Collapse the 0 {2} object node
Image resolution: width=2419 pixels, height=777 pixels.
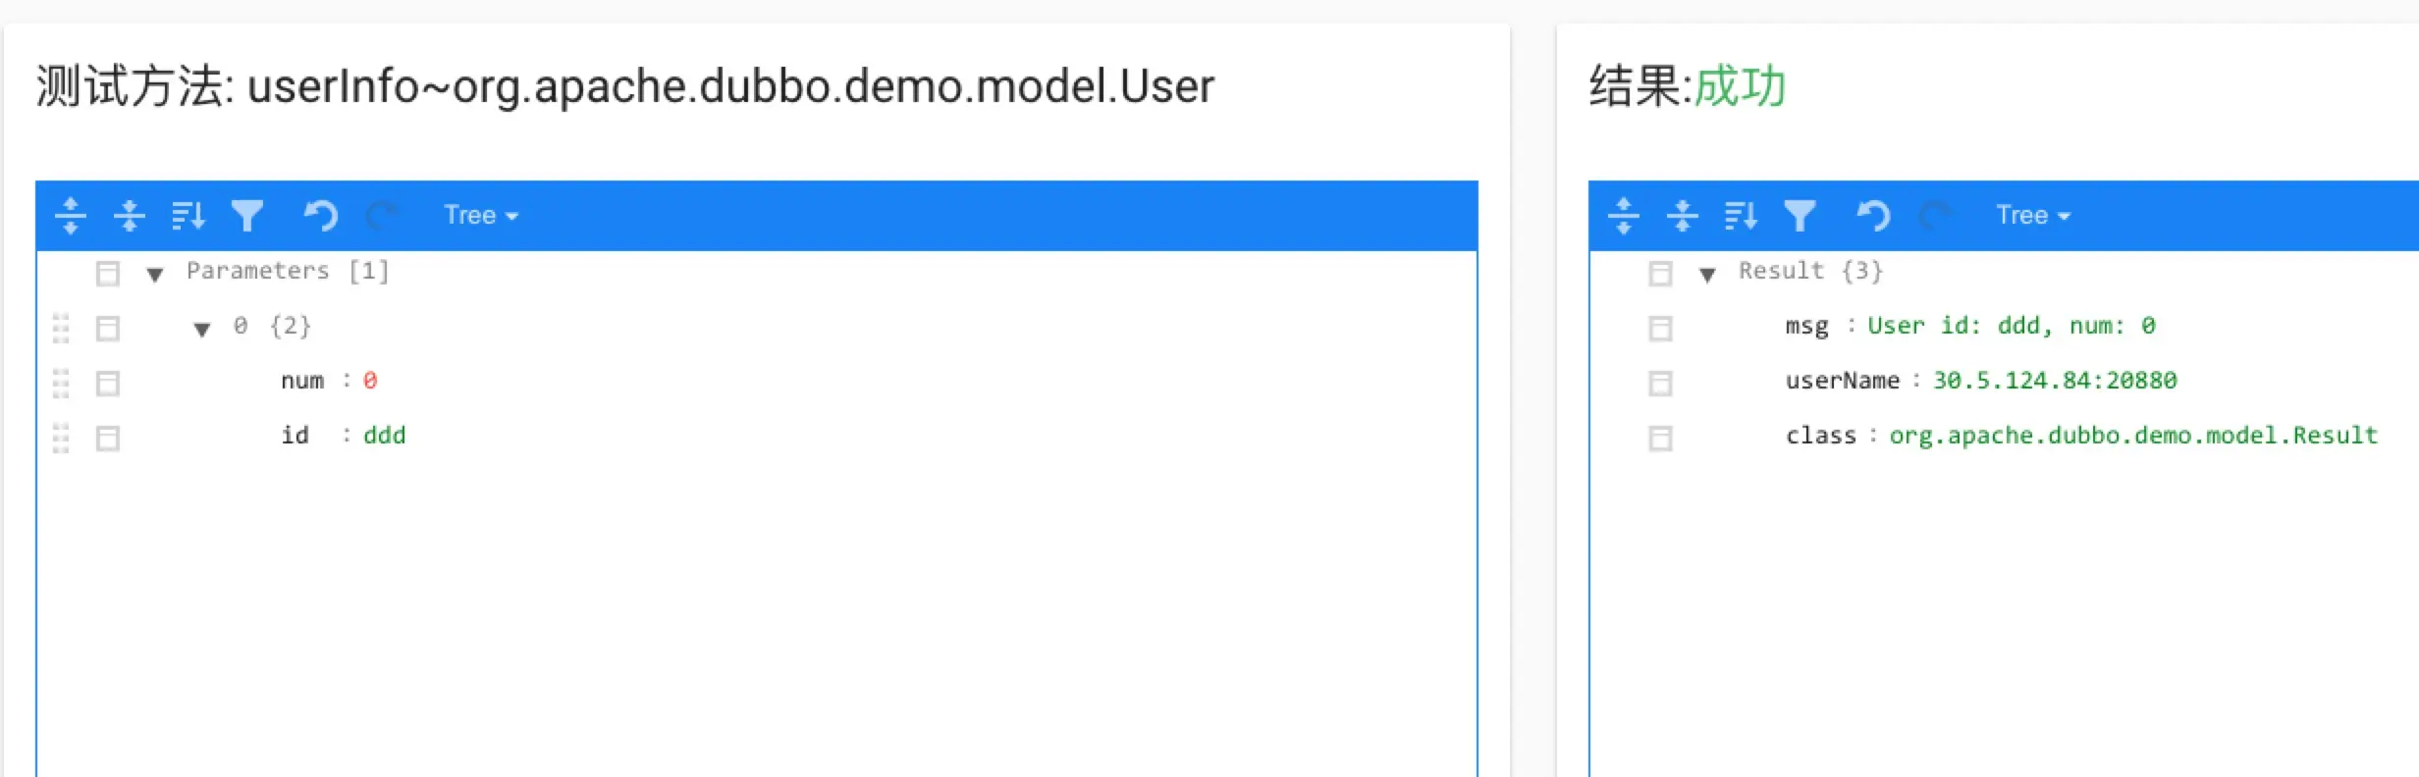[202, 329]
